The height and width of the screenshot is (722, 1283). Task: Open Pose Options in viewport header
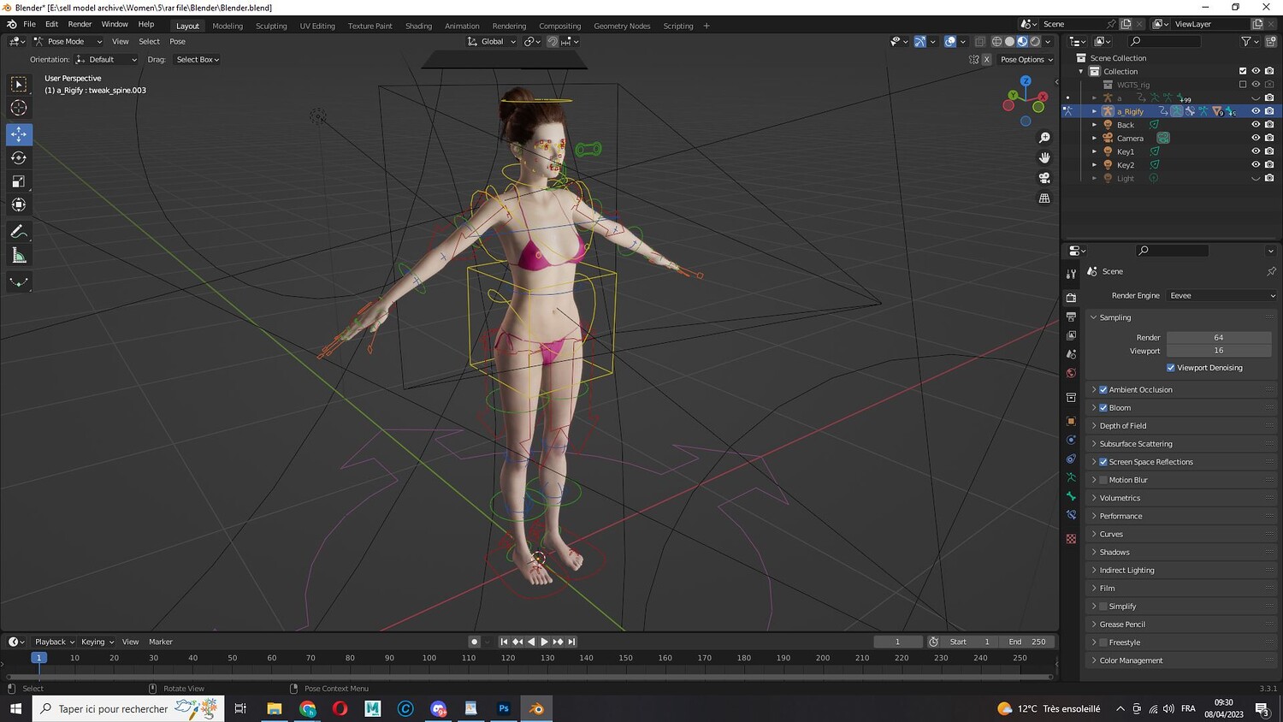click(x=1026, y=60)
